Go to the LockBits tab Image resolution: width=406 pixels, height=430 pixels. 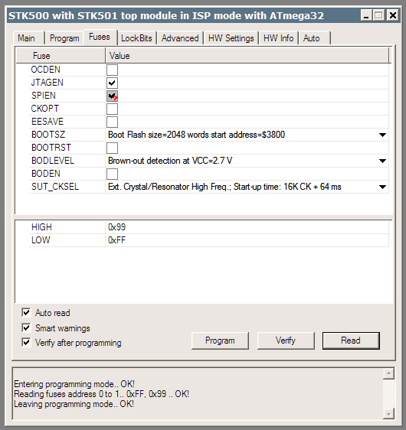pyautogui.click(x=136, y=37)
